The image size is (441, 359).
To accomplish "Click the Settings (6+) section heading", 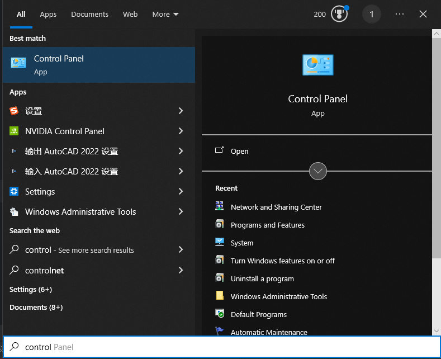I will point(31,289).
